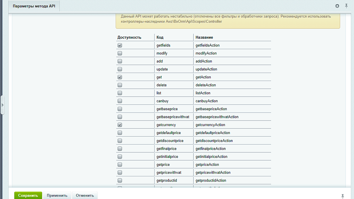Click the canbuyAction name field
This screenshot has width=354, height=199.
(x=232, y=101)
